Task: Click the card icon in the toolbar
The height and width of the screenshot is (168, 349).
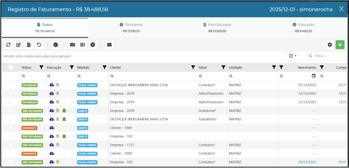Action: [72, 45]
